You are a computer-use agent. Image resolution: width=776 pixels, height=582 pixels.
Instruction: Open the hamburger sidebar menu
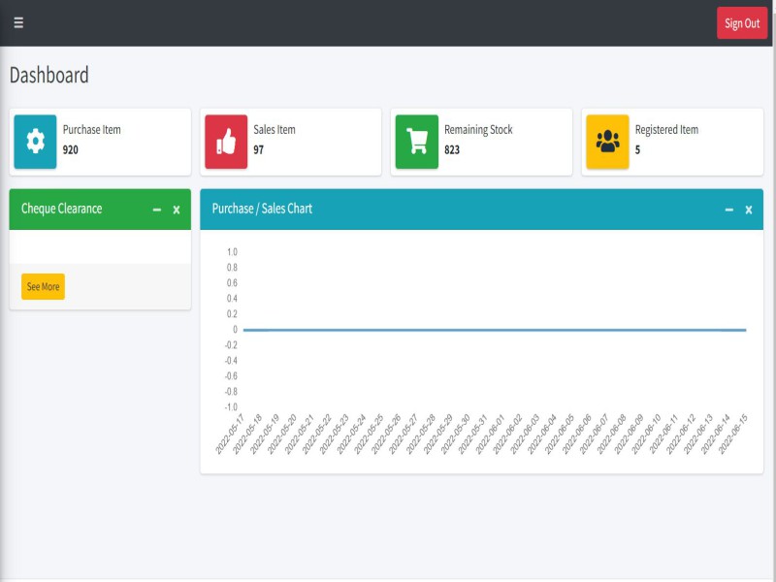tap(18, 23)
